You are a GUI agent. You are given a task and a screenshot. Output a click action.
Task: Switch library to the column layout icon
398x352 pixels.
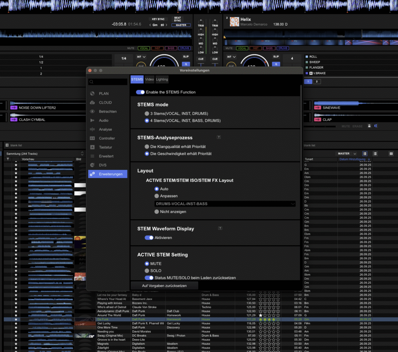(391, 154)
